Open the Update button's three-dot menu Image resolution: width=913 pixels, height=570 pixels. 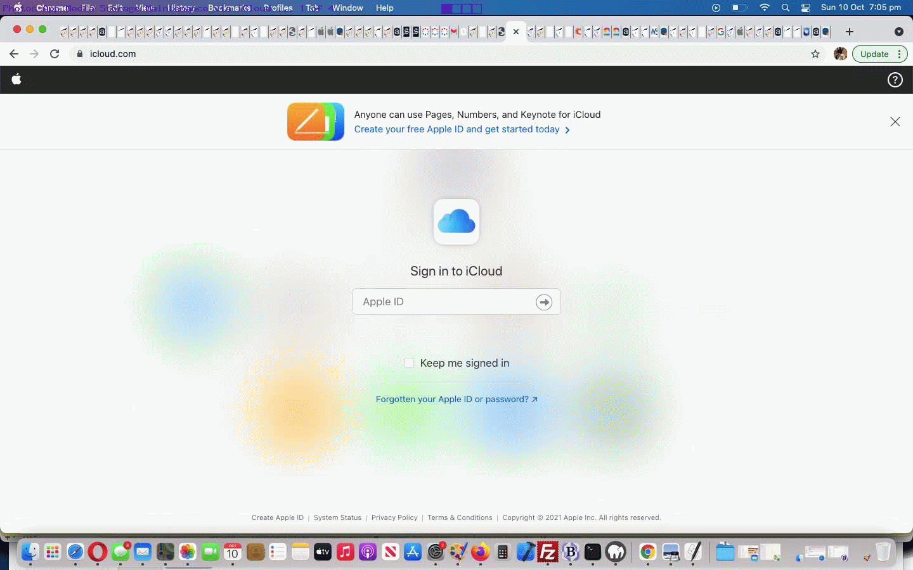coord(900,54)
